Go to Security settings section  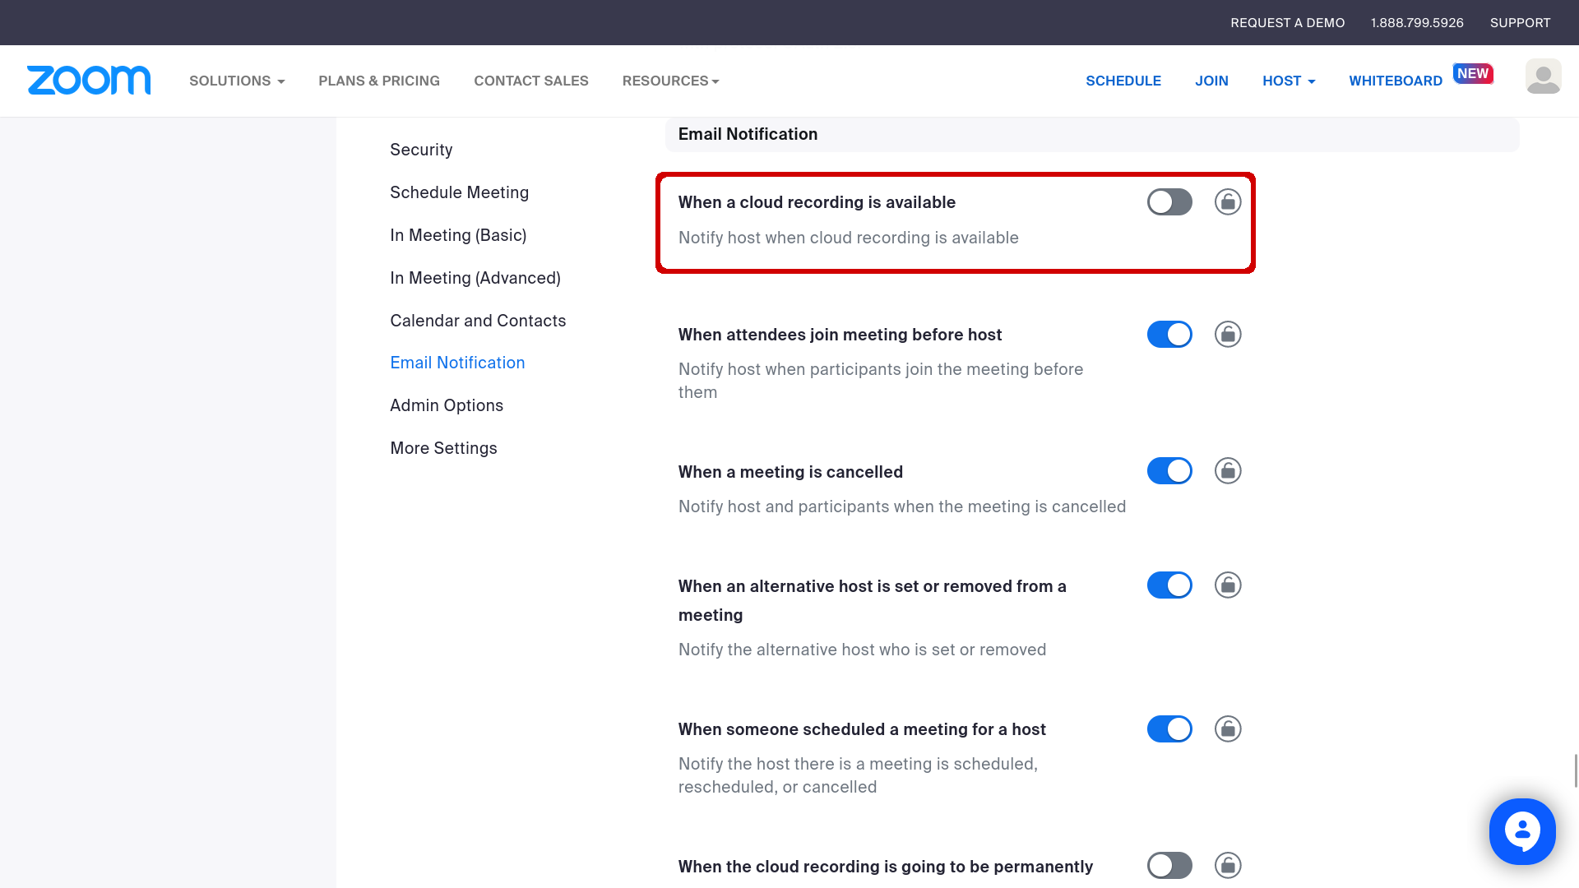click(x=421, y=150)
